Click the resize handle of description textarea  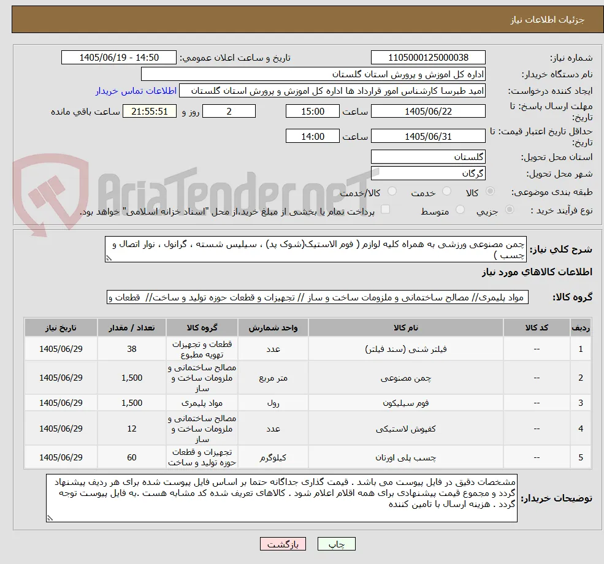(x=109, y=258)
